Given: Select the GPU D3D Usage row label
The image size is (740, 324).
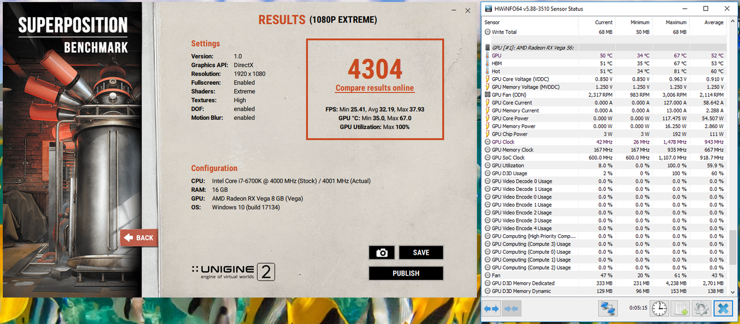Looking at the screenshot, I should pyautogui.click(x=509, y=174).
